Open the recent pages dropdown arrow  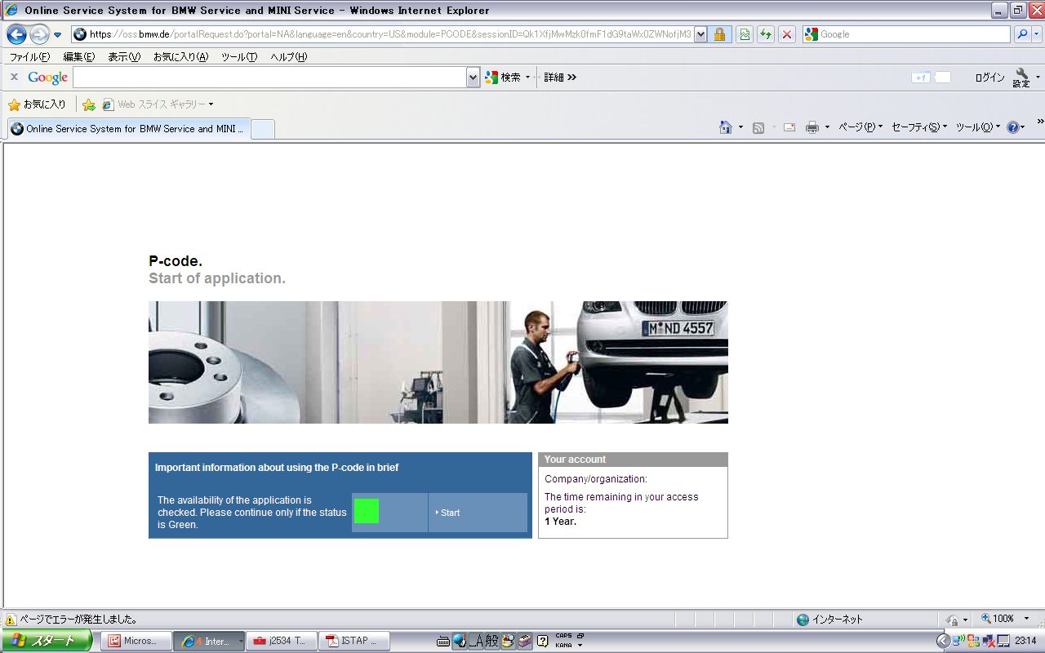point(57,35)
